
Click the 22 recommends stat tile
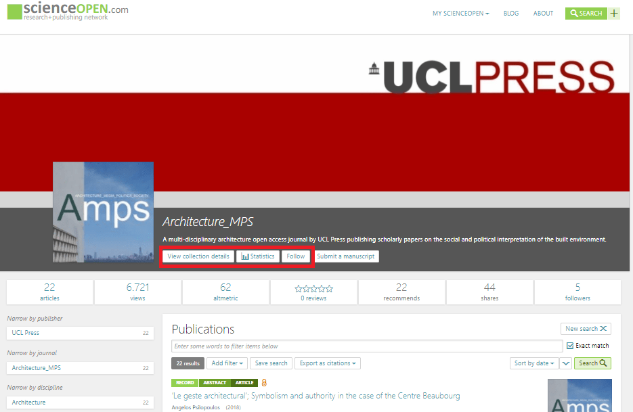coord(401,292)
